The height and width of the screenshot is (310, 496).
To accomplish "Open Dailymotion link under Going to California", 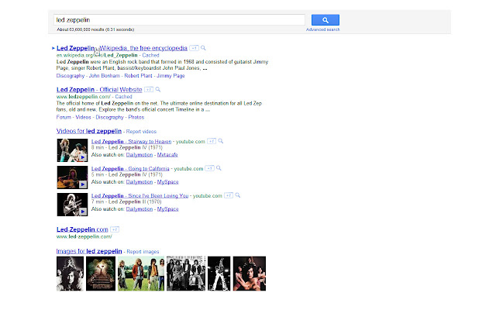I will (139, 182).
